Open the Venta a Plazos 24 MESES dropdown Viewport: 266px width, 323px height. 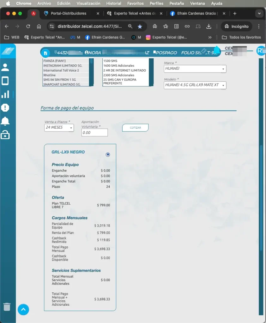coord(59,127)
